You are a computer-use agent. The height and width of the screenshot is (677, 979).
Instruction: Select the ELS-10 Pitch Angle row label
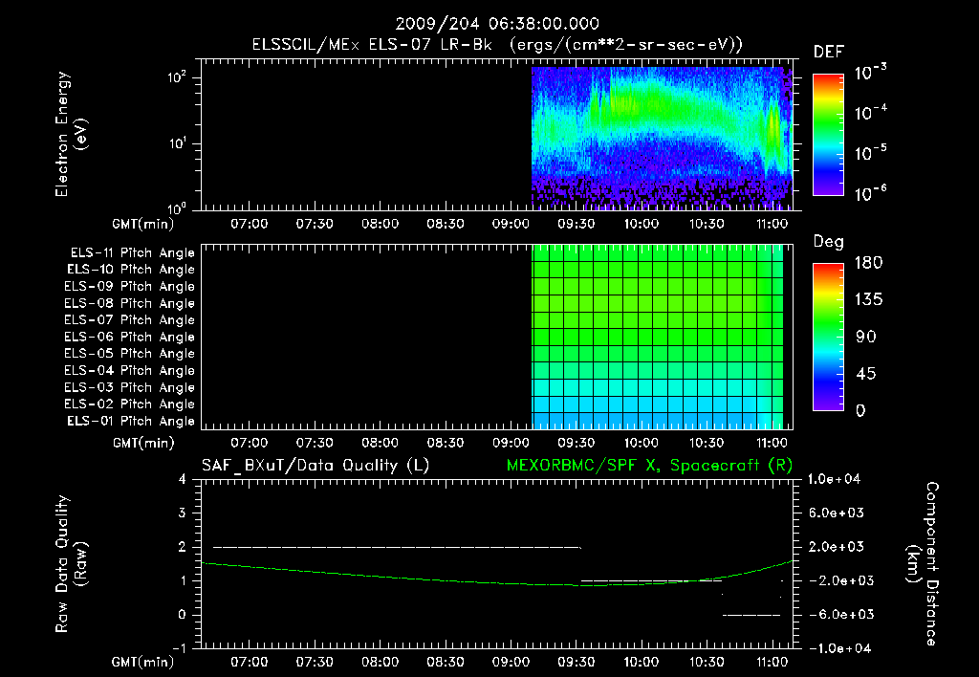pyautogui.click(x=131, y=270)
